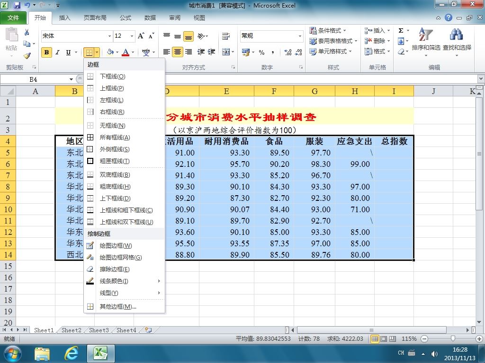Click the AutoSum sigma icon
The height and width of the screenshot is (363, 485).
click(401, 31)
